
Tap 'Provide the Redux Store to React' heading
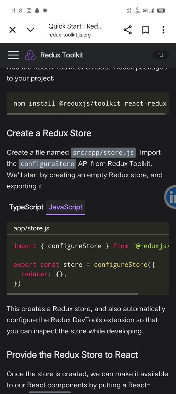(73, 355)
